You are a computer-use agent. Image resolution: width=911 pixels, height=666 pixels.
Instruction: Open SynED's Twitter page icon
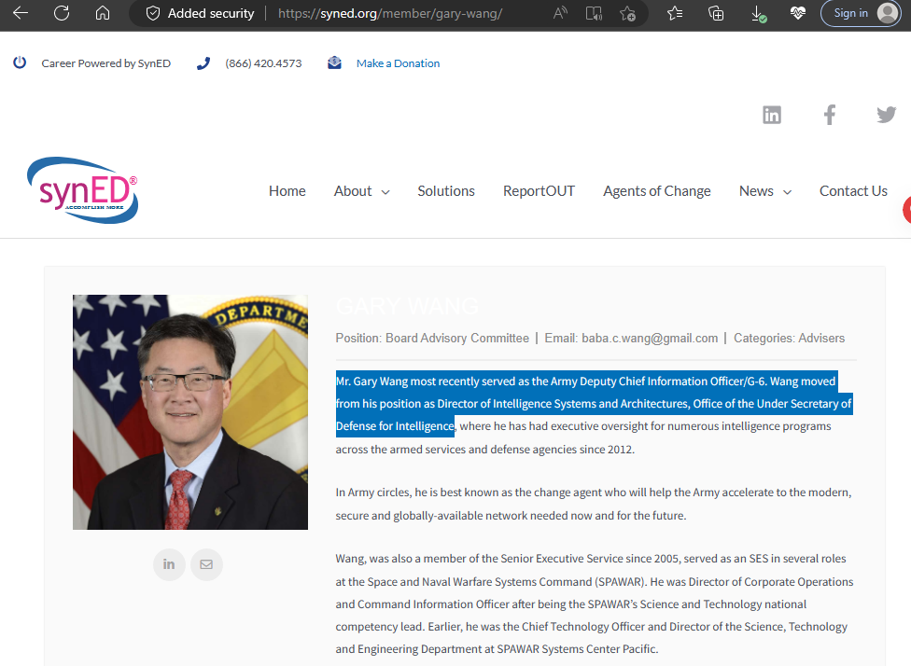[886, 115]
